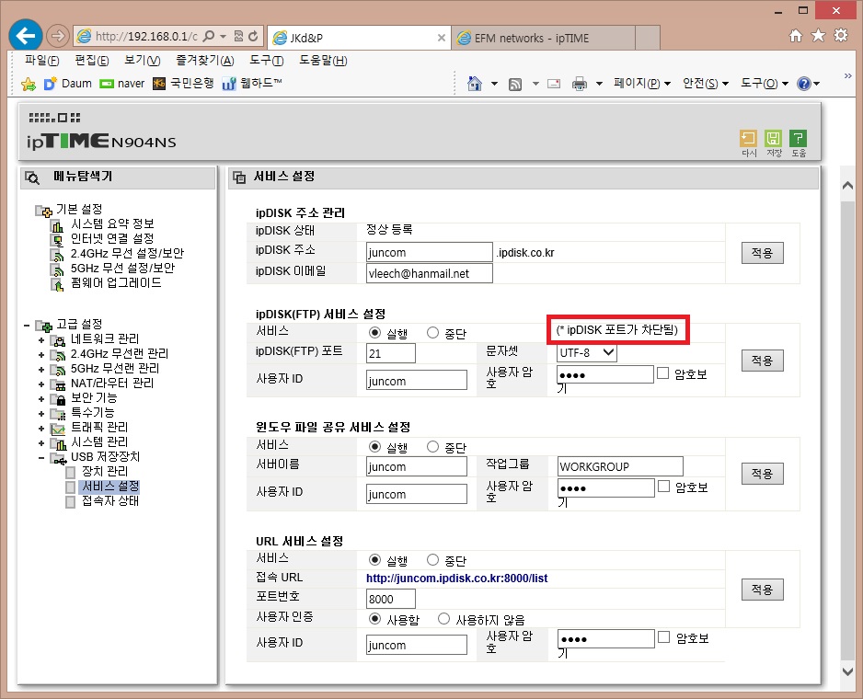Open the 즐겨찾기(A) menu
The width and height of the screenshot is (863, 699).
click(x=205, y=60)
